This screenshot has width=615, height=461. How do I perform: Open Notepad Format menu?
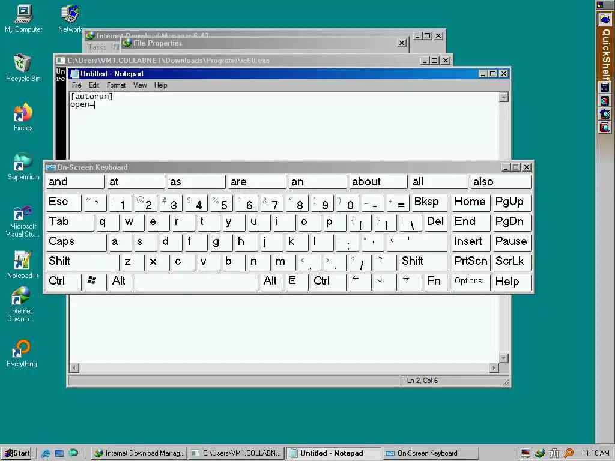point(116,85)
